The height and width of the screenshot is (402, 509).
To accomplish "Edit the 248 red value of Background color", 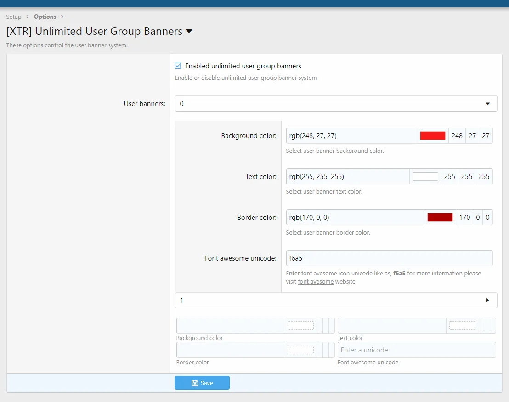I will click(x=457, y=135).
